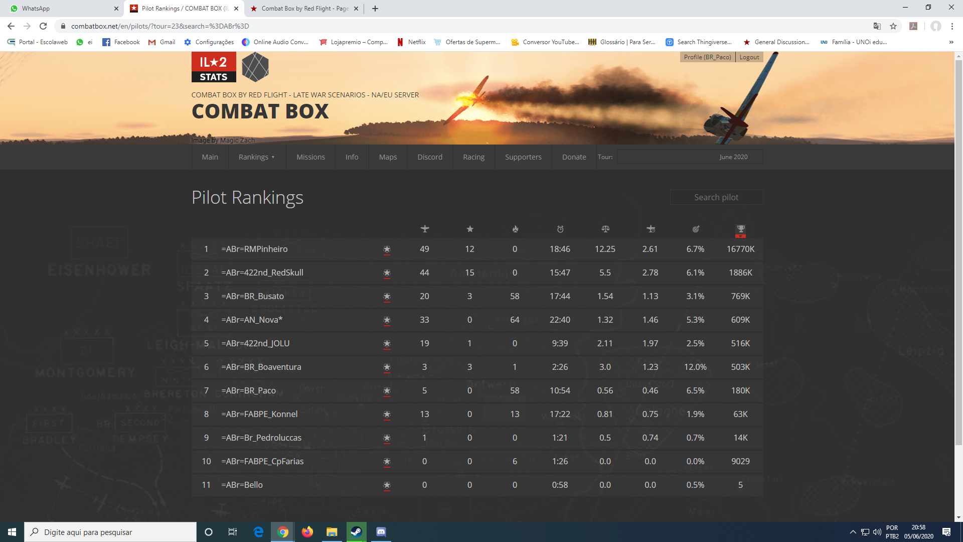Click star icon for =ABr=Bello
Viewport: 963px width, 542px height.
[387, 485]
